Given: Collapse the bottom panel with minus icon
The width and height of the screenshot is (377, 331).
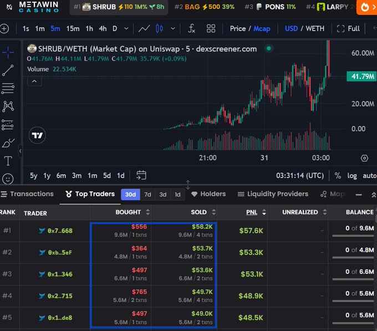Looking at the screenshot, I should (x=359, y=195).
